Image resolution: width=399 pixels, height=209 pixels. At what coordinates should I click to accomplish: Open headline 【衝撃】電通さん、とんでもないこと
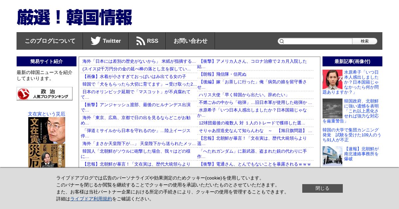pyautogui.click(x=255, y=164)
